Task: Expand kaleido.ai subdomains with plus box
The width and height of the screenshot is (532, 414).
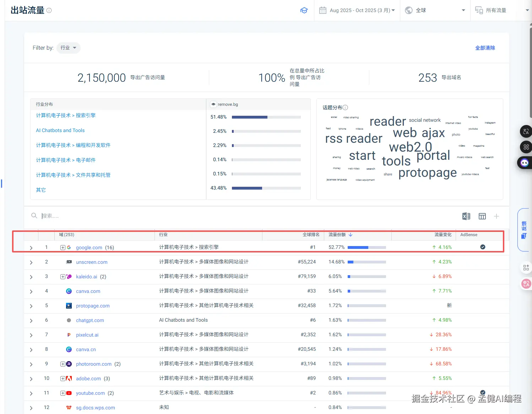Action: coord(63,277)
